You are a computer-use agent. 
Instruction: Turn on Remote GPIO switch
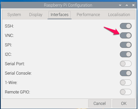pos(126,92)
